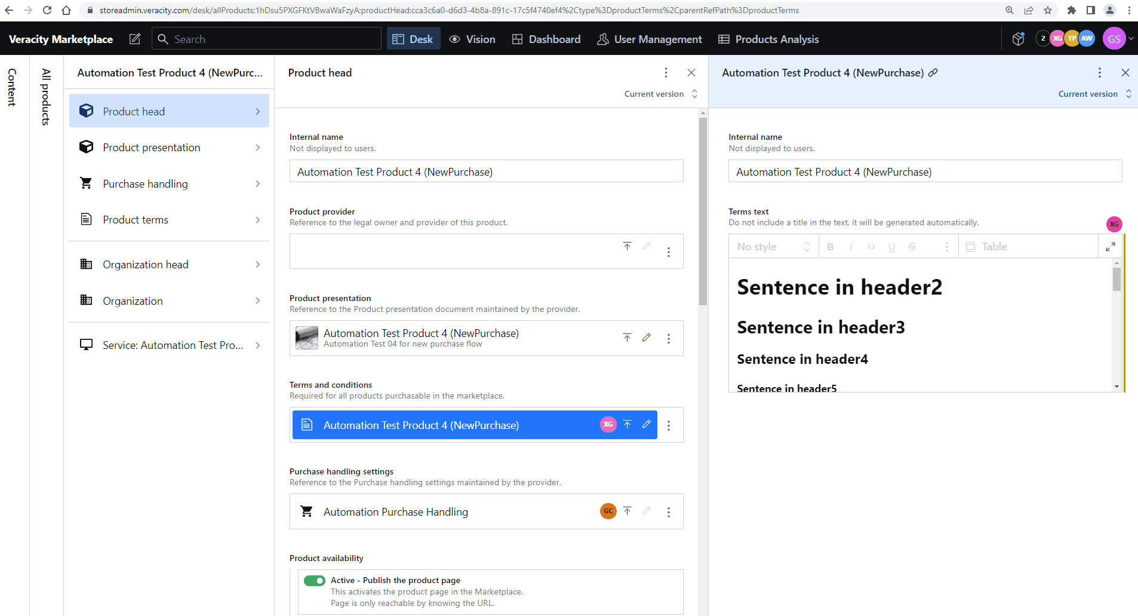Screen dimensions: 1138x616
Task: Click open-in-pane arrow for Product provider
Action: coord(627,246)
